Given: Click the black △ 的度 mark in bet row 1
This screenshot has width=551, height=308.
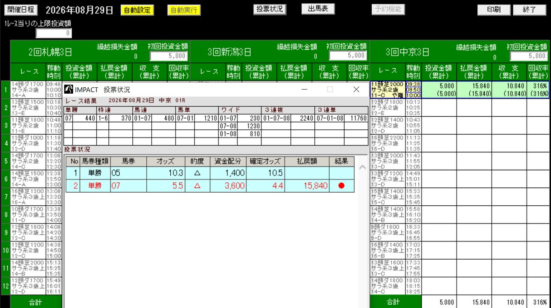Looking at the screenshot, I should pyautogui.click(x=197, y=173).
